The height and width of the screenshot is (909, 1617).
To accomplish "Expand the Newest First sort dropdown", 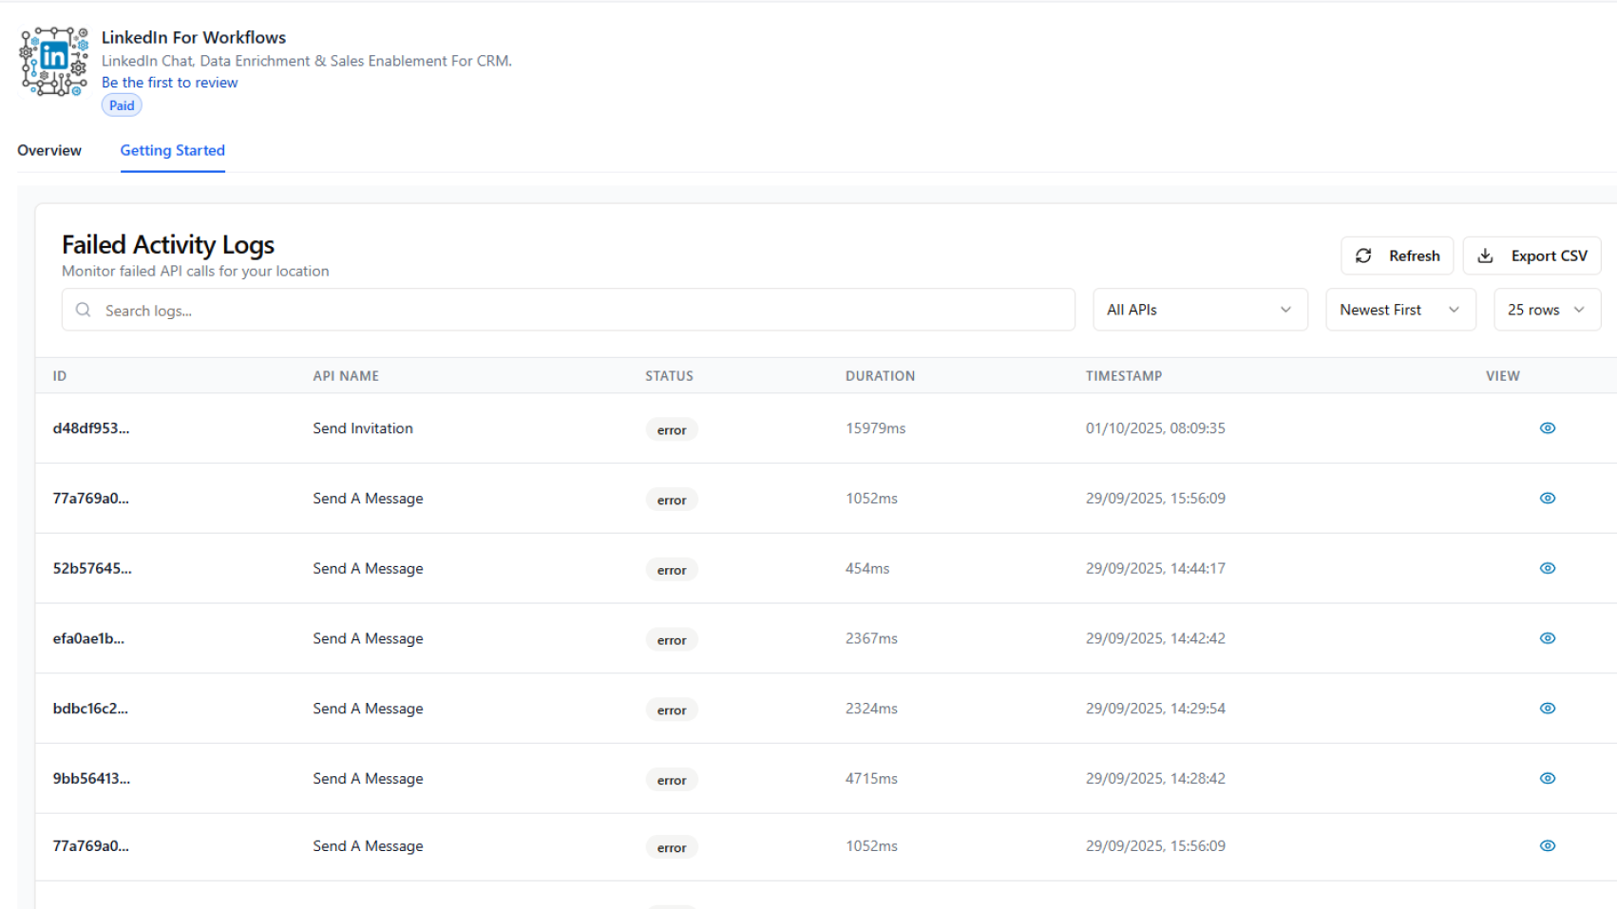I will click(1400, 309).
